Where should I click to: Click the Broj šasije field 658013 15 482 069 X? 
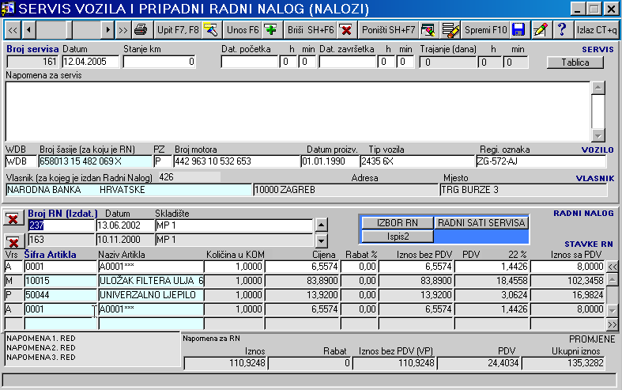coord(95,161)
